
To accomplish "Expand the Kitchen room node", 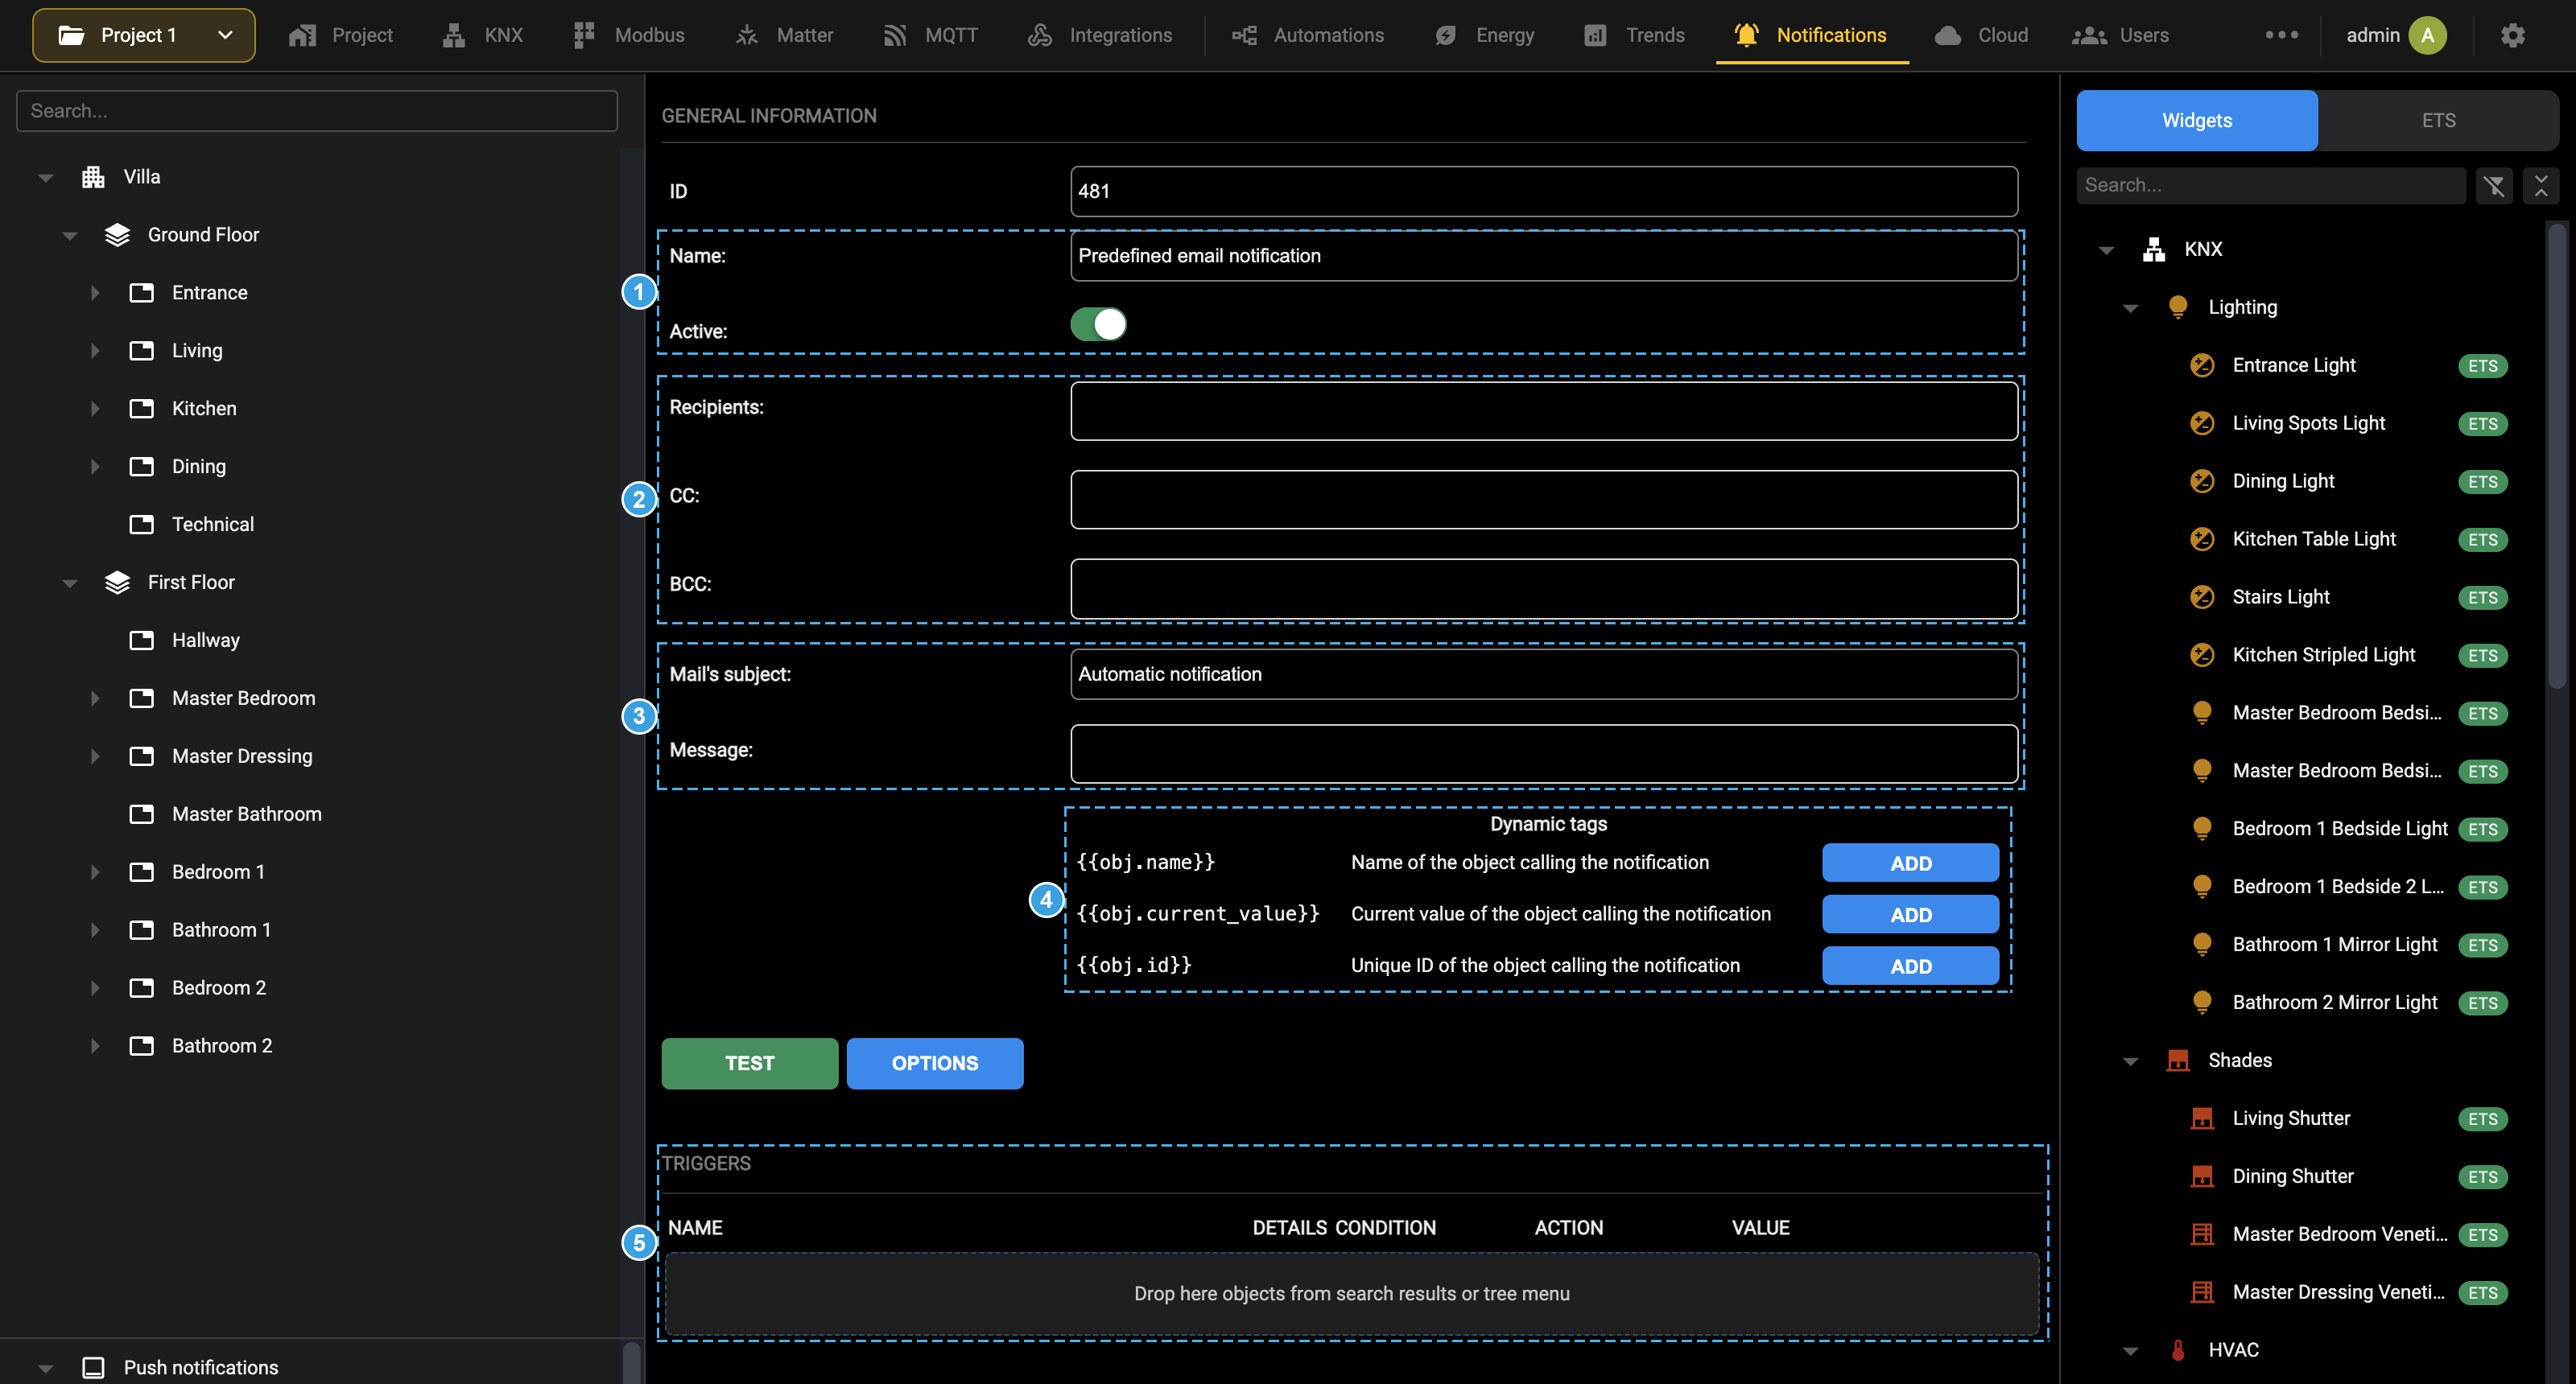I will (94, 409).
